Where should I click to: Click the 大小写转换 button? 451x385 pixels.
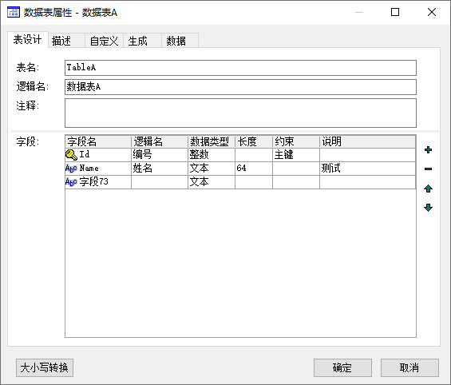[45, 367]
